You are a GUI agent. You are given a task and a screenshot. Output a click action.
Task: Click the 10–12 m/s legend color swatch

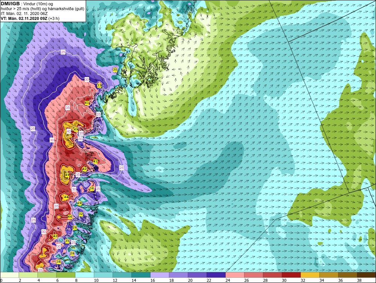point(103,275)
